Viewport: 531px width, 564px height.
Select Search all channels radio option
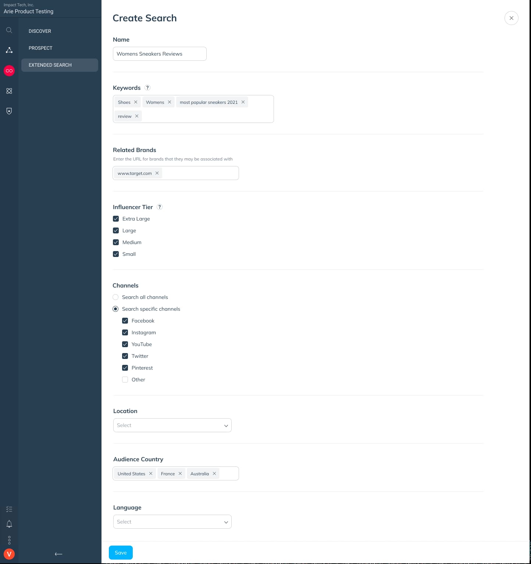click(x=115, y=297)
